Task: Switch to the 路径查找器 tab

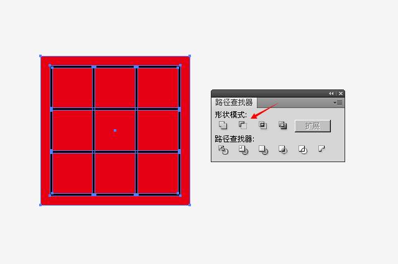Action: (x=234, y=102)
